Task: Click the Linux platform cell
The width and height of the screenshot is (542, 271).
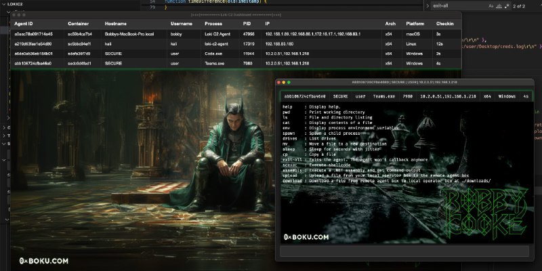Action: point(411,44)
